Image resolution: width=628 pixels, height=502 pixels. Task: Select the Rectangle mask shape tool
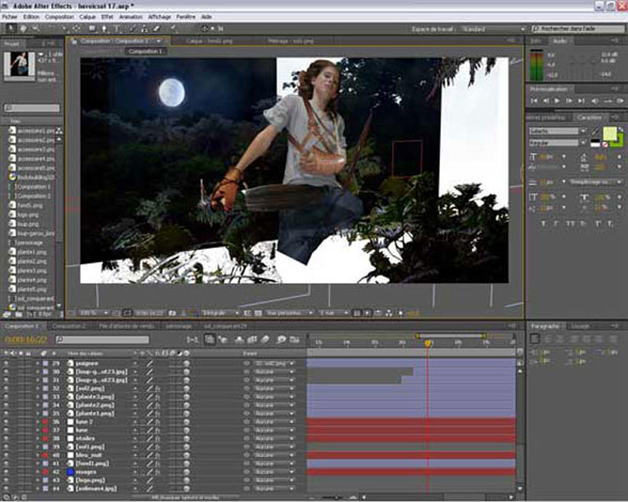pos(92,28)
